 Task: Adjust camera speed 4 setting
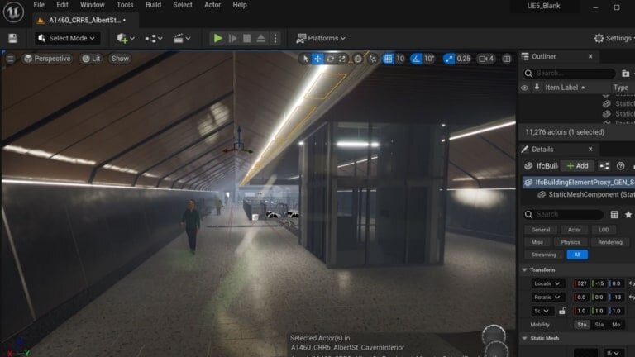click(486, 59)
